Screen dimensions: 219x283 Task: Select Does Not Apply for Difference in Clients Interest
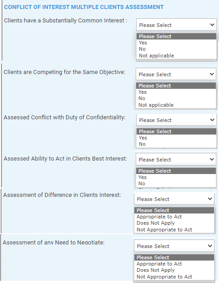coord(174,223)
